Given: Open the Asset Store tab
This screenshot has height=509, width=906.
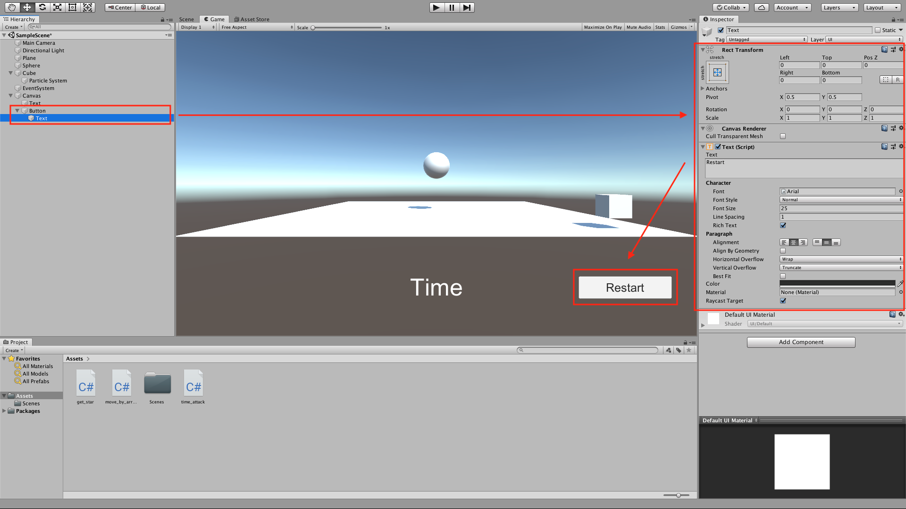Looking at the screenshot, I should [x=252, y=19].
